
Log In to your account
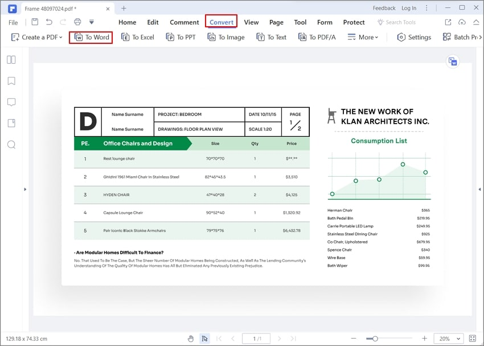pyautogui.click(x=409, y=8)
